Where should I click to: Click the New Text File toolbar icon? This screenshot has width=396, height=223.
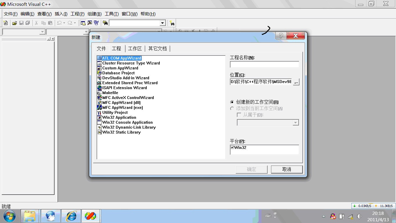pos(6,23)
